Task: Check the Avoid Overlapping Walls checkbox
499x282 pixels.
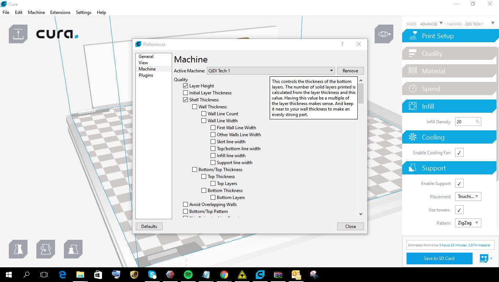Action: click(x=185, y=205)
